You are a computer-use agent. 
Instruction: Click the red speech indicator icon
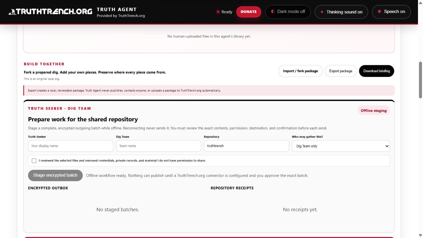click(380, 12)
